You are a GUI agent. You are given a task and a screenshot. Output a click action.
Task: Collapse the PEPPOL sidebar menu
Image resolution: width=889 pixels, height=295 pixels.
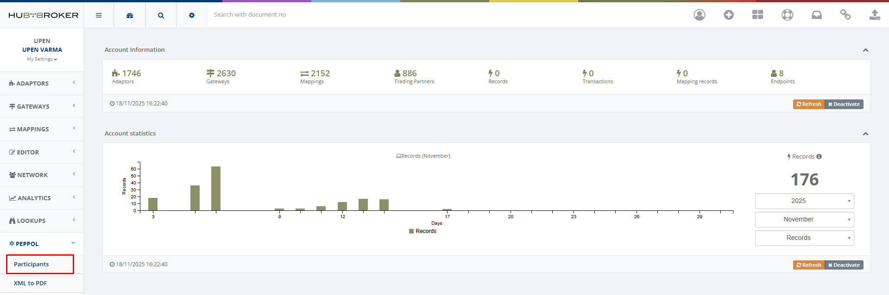tap(42, 244)
